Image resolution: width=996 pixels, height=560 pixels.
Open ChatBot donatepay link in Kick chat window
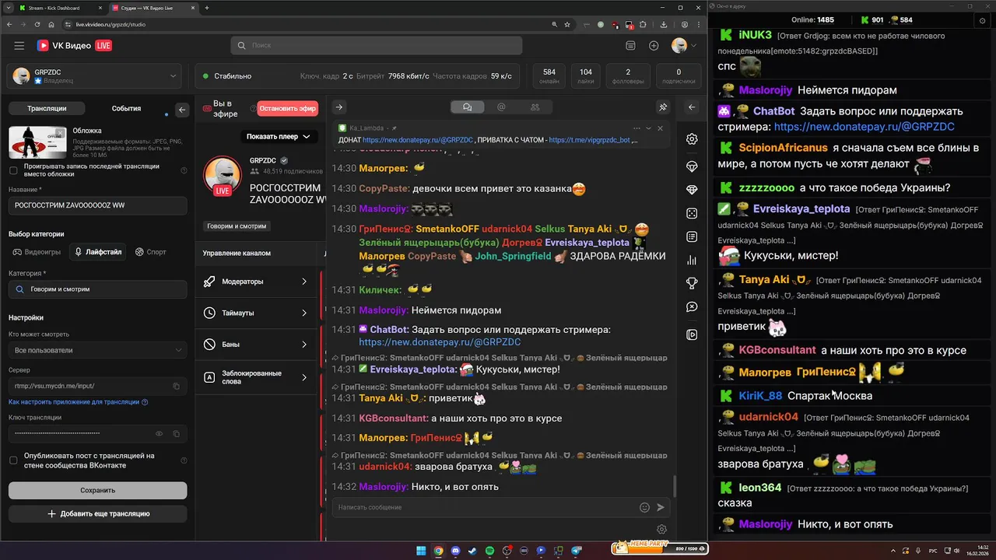864,126
